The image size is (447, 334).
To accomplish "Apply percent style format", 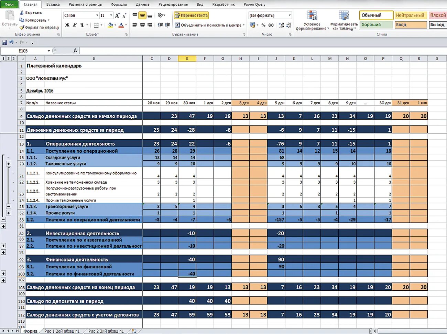I will (263, 25).
